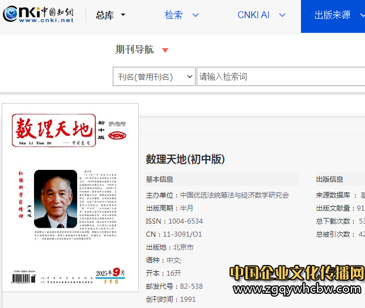Expand the 检索 menu chevron
Image resolution: width=365 pixels, height=308 pixels.
(196, 15)
